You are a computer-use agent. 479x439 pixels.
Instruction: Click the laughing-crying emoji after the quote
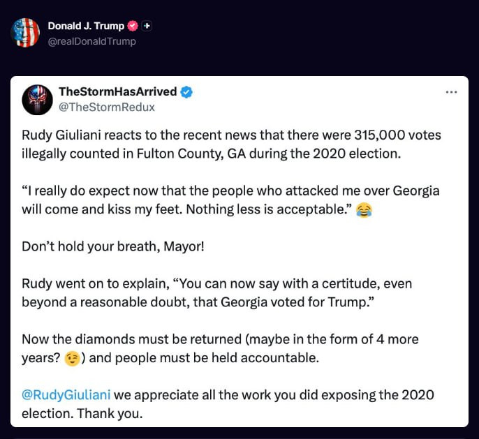click(363, 209)
